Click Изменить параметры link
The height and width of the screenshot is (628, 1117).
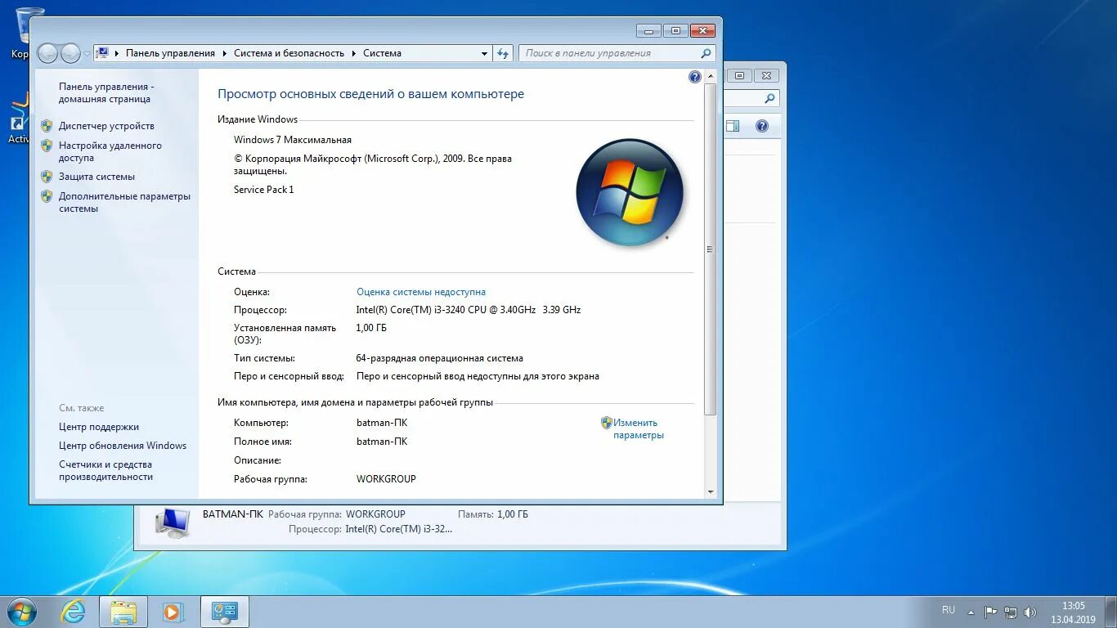click(638, 429)
